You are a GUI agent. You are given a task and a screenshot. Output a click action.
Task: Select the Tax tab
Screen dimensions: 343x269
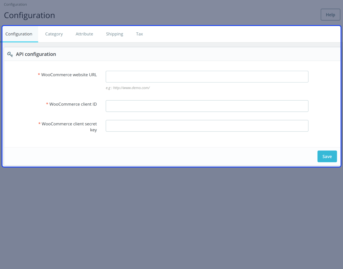point(139,34)
